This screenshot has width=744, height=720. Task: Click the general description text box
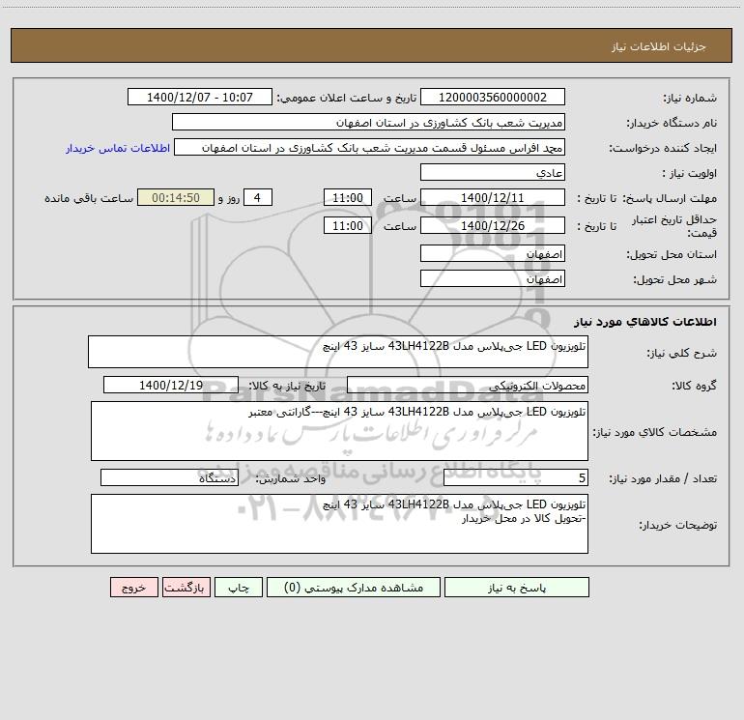[x=338, y=352]
